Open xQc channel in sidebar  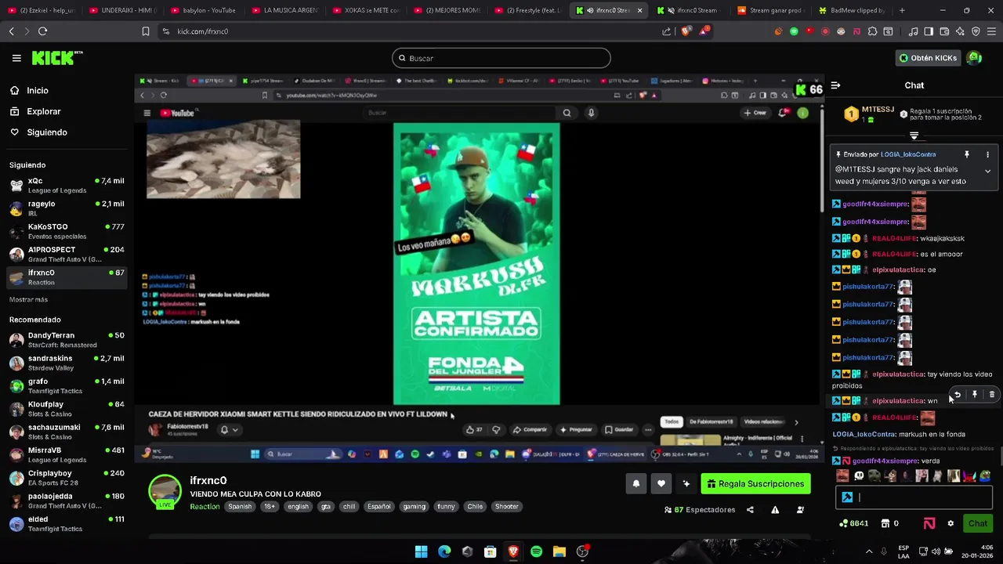coord(67,185)
